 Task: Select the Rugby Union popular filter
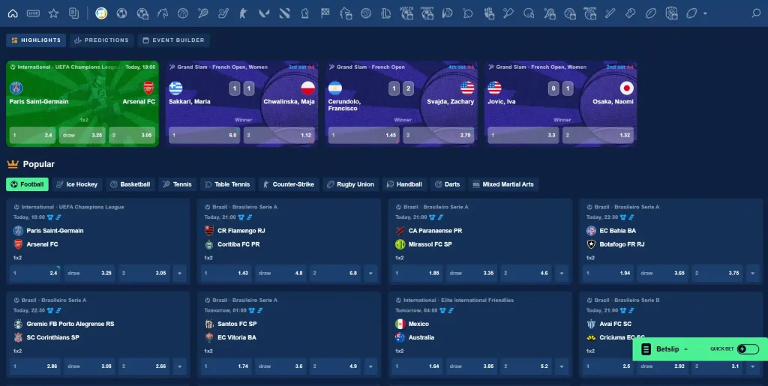[x=351, y=184]
